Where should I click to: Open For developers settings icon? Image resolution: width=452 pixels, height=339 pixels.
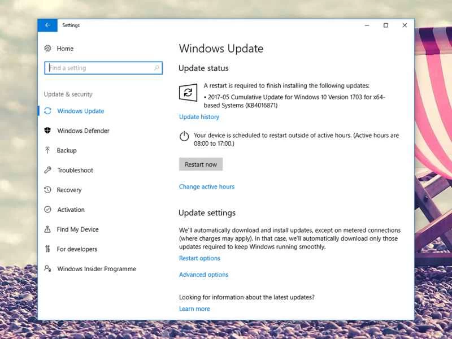(49, 249)
